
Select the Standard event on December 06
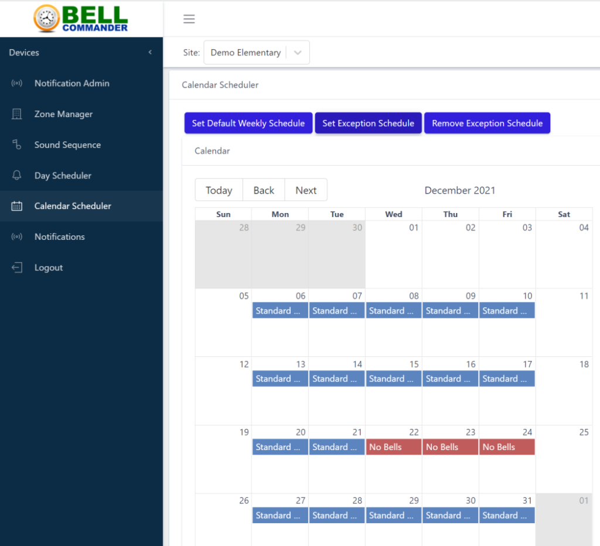[280, 311]
